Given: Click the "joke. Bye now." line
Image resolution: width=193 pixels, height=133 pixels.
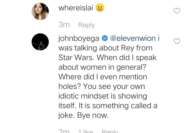Looking at the screenshot, I should (84, 115).
